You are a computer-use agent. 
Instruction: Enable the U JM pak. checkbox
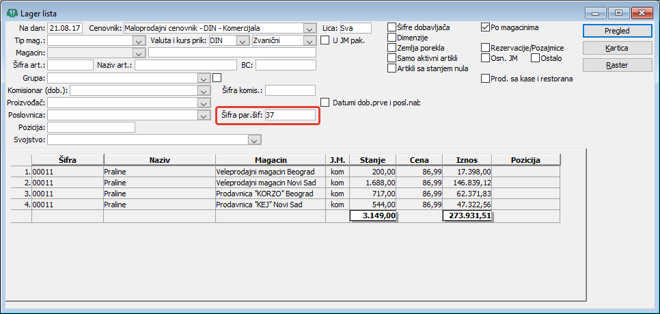pos(325,40)
